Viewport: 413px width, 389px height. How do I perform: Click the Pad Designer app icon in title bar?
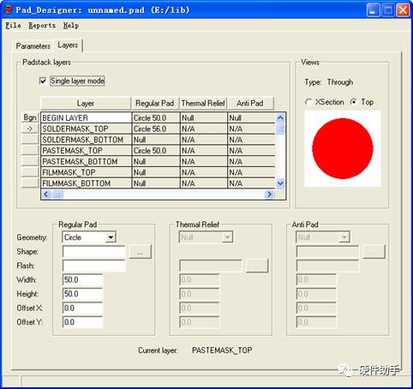coord(9,9)
